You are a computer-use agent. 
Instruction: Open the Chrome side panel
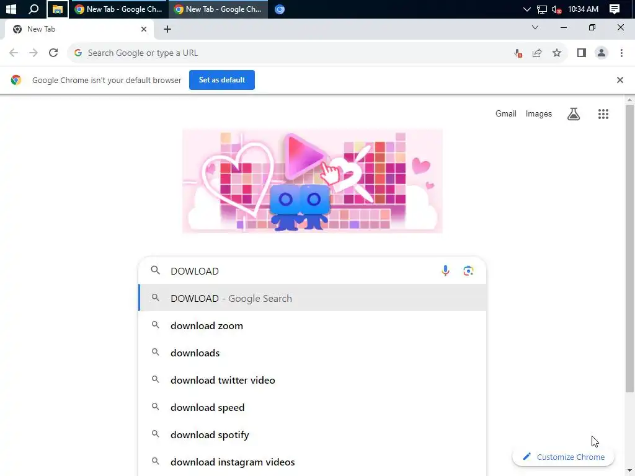(x=582, y=53)
